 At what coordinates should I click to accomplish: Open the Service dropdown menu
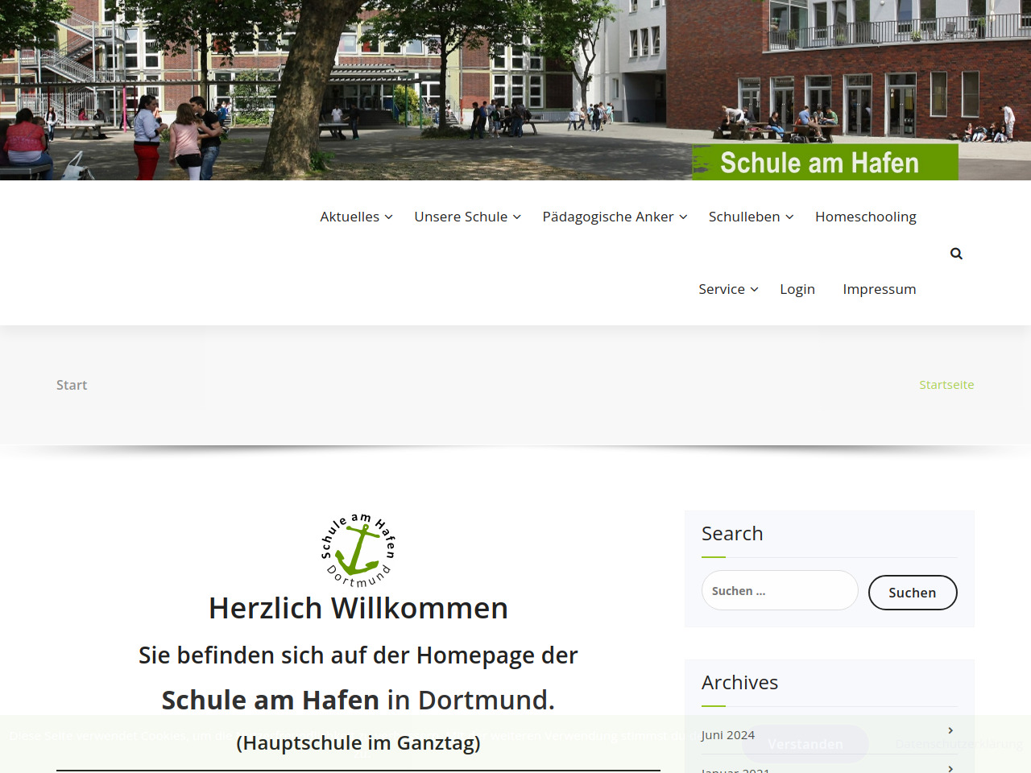point(728,289)
